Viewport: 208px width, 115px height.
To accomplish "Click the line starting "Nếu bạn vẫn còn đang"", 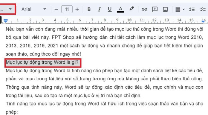I will tap(104, 29).
